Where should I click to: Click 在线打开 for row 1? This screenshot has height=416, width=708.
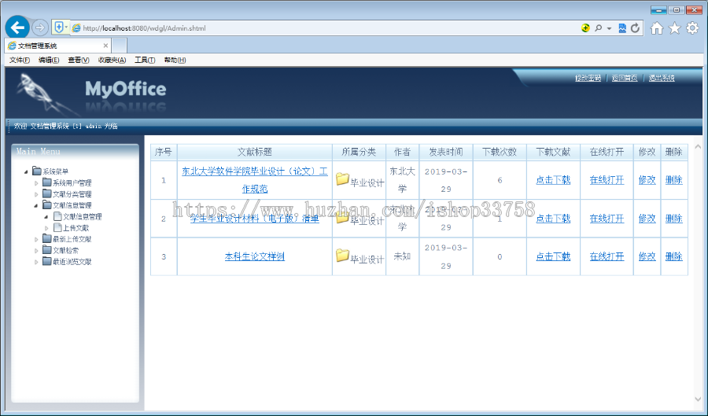607,180
